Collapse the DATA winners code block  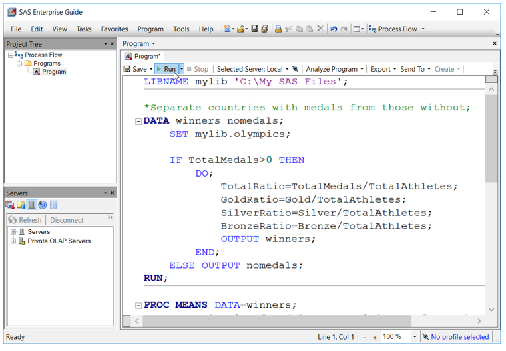click(138, 122)
